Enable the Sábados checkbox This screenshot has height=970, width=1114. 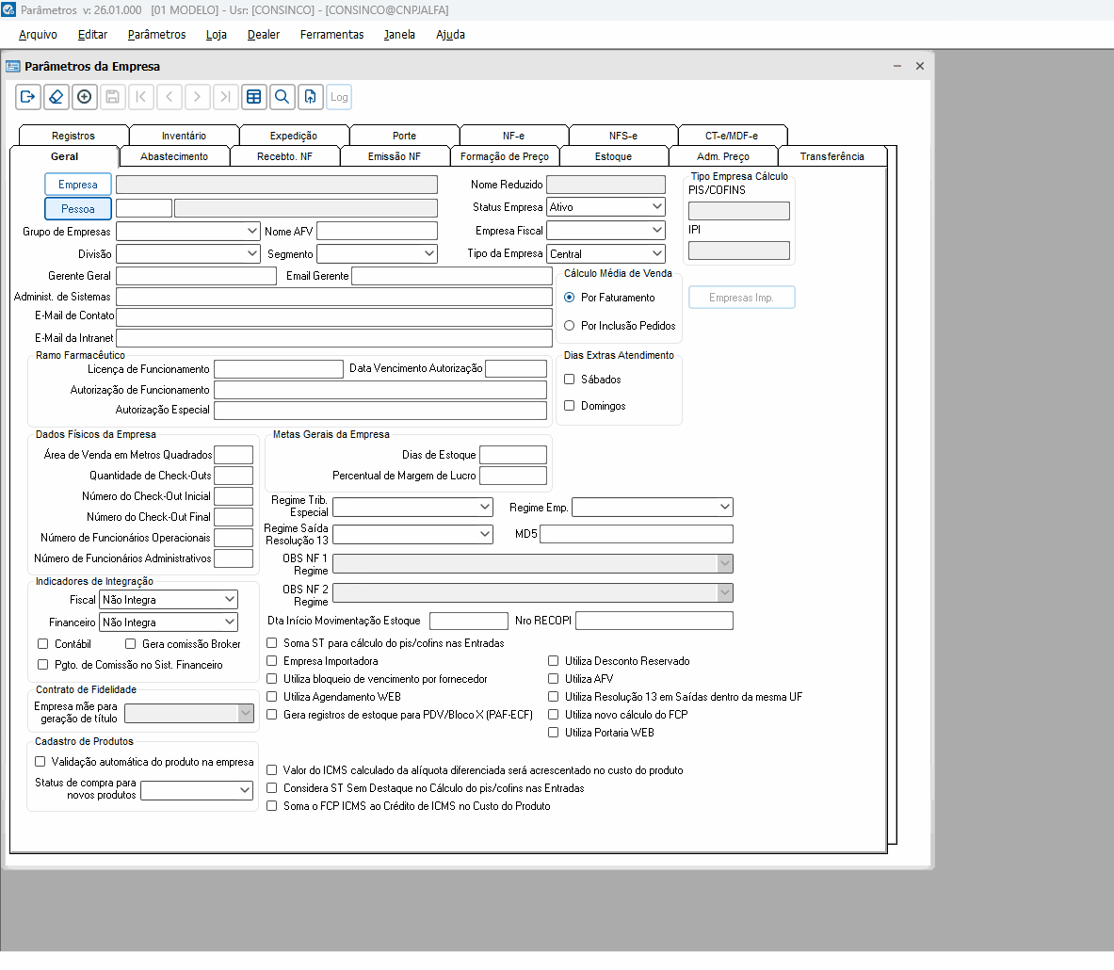click(569, 380)
